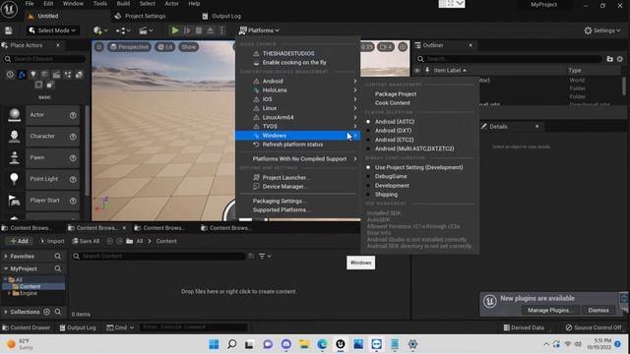Open the Content Drawer

click(x=27, y=327)
